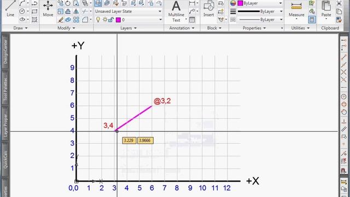Image resolution: width=350 pixels, height=197 pixels.
Task: Open the ByLayer color dropdown
Action: [281, 3]
